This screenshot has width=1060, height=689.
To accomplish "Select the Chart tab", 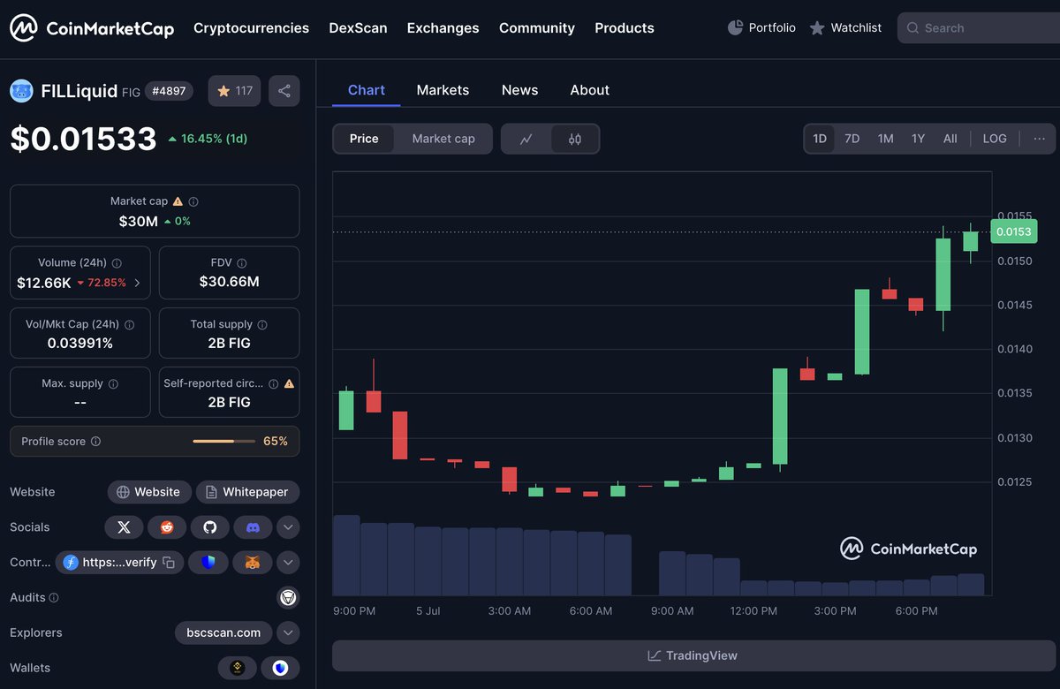I will [367, 90].
